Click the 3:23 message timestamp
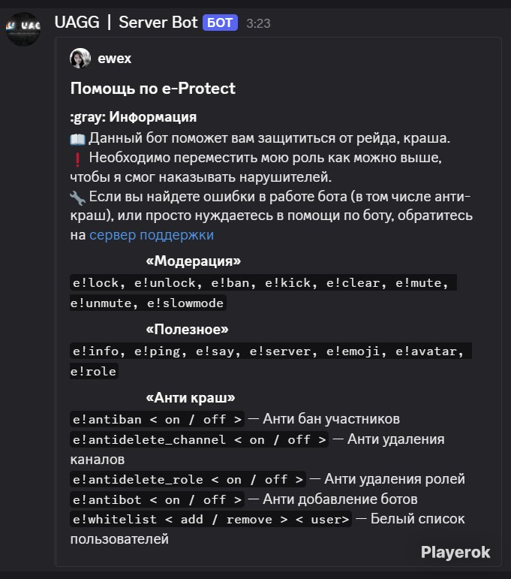Image resolution: width=511 pixels, height=579 pixels. coord(258,23)
